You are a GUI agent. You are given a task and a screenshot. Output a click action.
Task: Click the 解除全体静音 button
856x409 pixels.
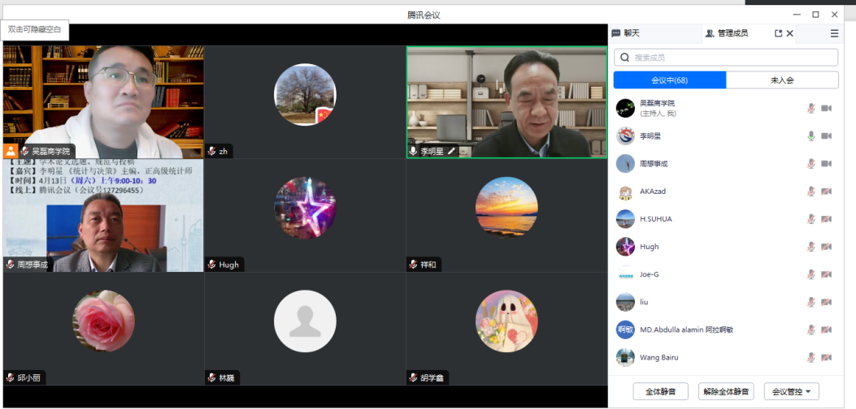pyautogui.click(x=726, y=391)
